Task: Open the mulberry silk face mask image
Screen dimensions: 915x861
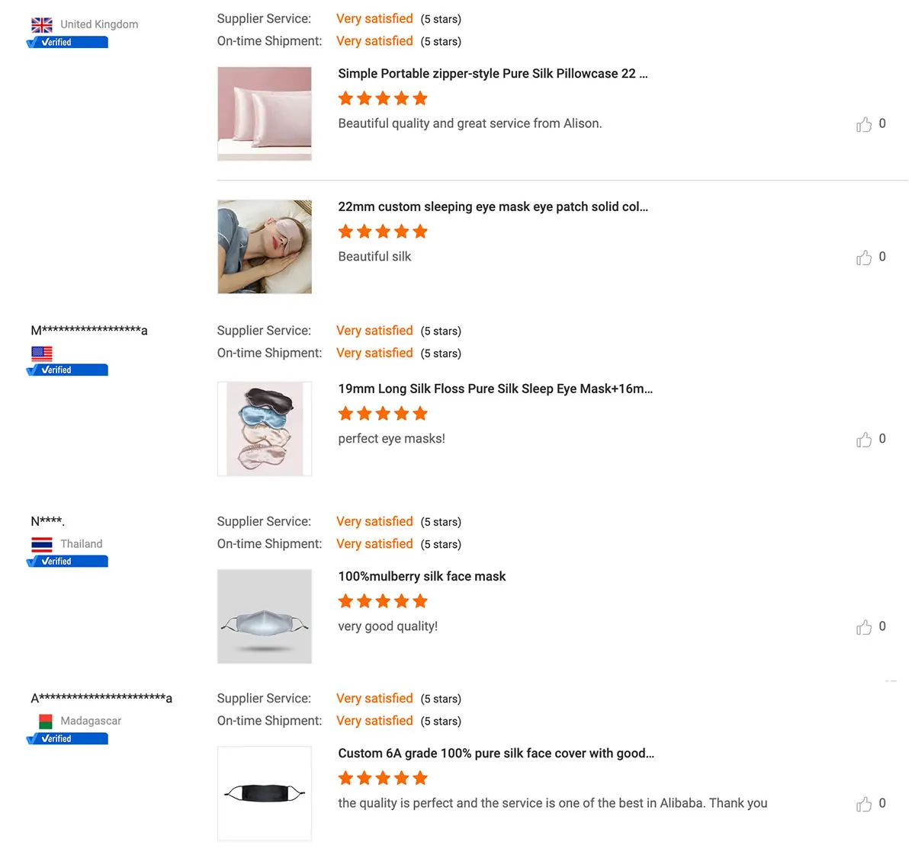Action: click(265, 616)
